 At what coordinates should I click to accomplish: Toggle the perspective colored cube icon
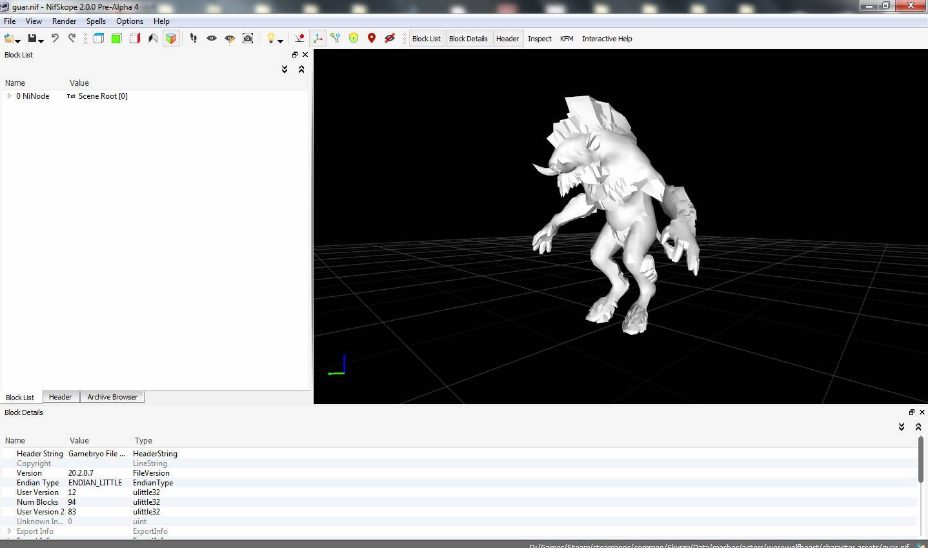click(x=171, y=38)
